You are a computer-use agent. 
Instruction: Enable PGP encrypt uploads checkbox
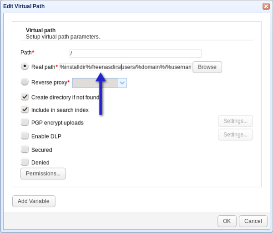click(x=25, y=122)
